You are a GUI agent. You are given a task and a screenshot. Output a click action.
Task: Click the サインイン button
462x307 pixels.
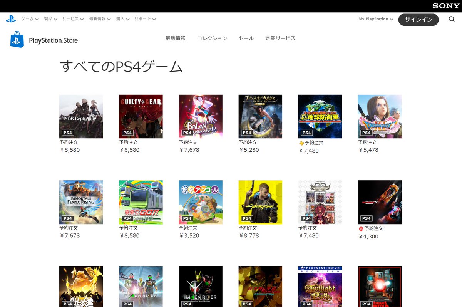[x=418, y=20]
